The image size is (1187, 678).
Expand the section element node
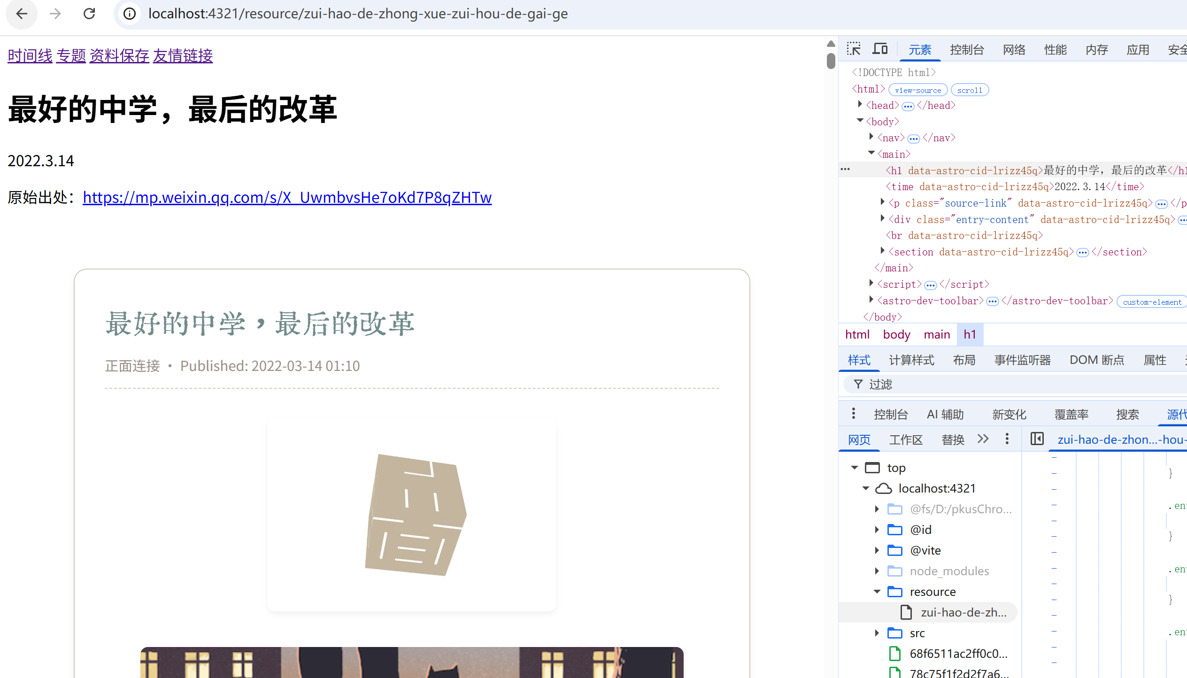coord(882,251)
